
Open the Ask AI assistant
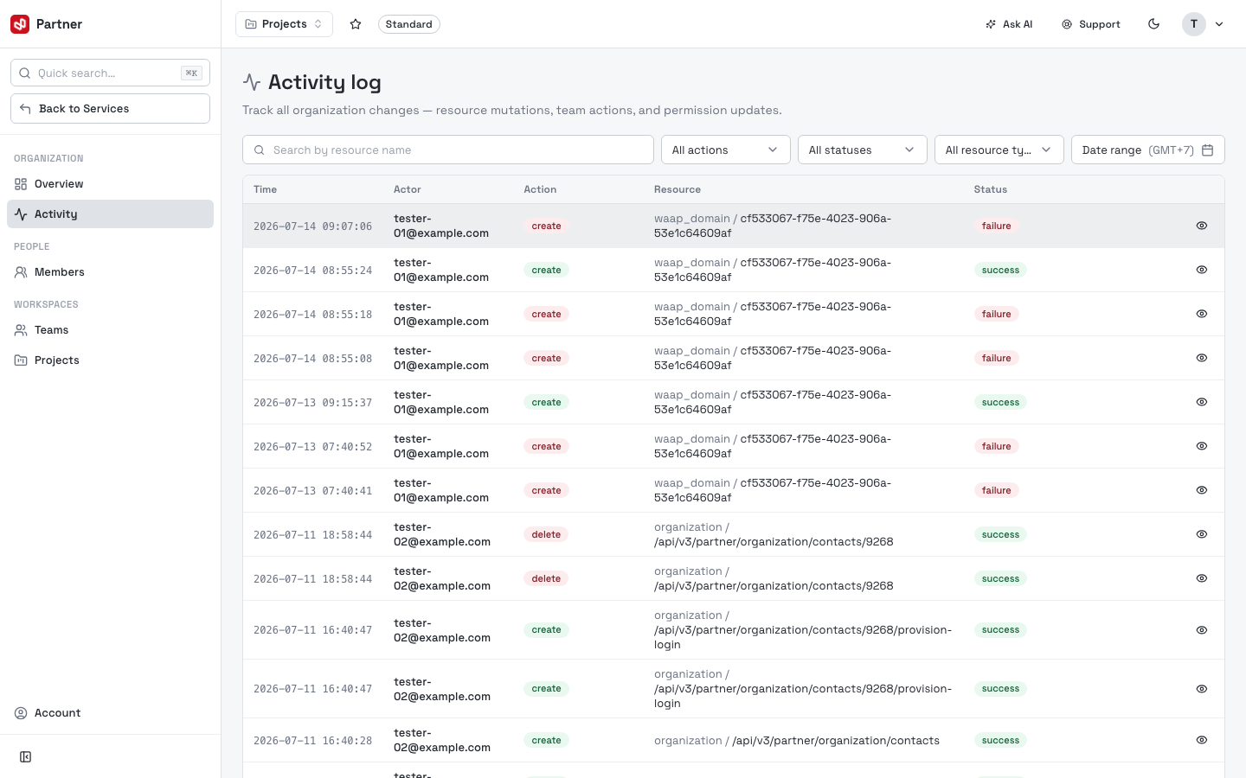[1009, 24]
